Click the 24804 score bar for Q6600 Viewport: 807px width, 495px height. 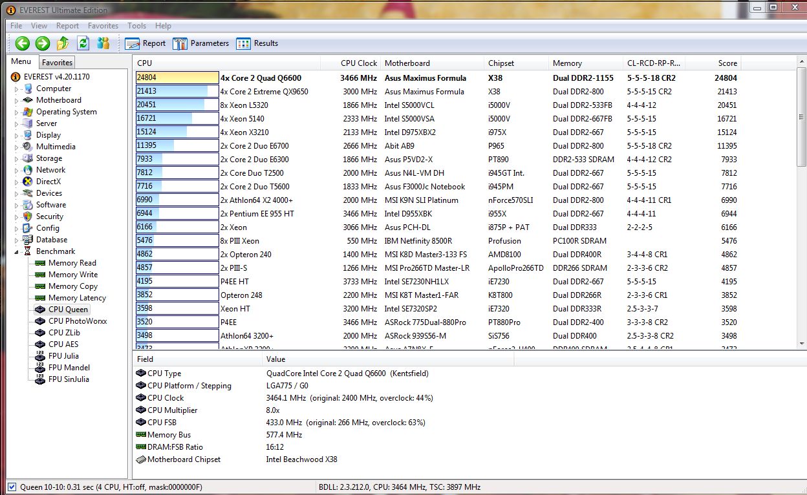(177, 78)
